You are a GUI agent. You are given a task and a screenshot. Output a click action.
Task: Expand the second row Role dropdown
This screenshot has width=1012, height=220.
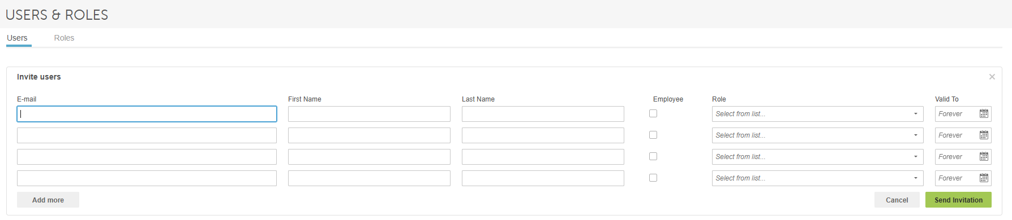(817, 135)
